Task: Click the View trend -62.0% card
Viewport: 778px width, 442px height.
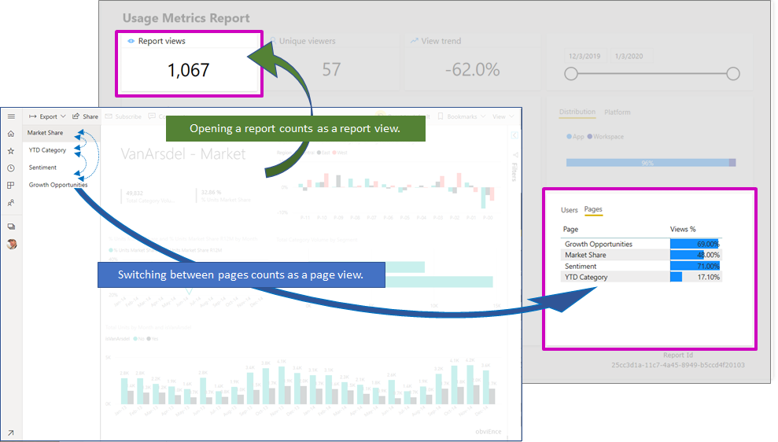Action: tap(472, 64)
